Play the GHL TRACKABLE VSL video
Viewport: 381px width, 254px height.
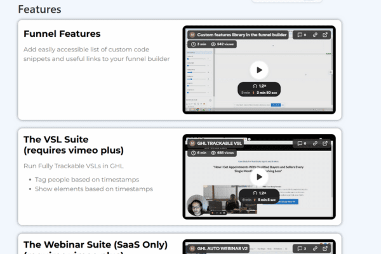[259, 177]
